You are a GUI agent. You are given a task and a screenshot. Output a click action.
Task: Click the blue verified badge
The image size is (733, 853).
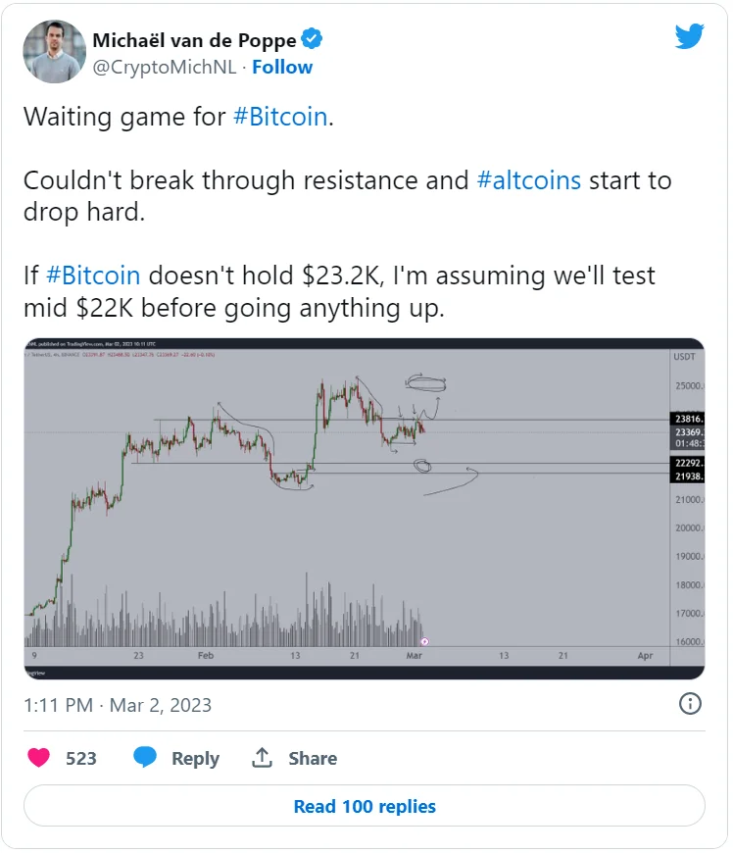(313, 39)
